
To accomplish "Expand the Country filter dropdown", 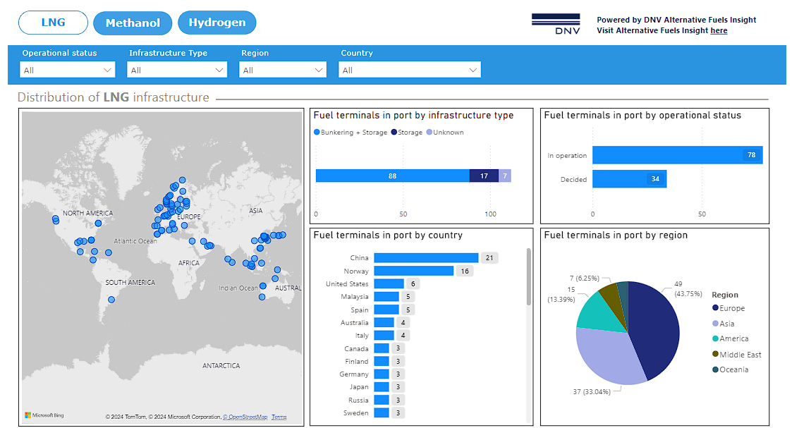I will [410, 70].
